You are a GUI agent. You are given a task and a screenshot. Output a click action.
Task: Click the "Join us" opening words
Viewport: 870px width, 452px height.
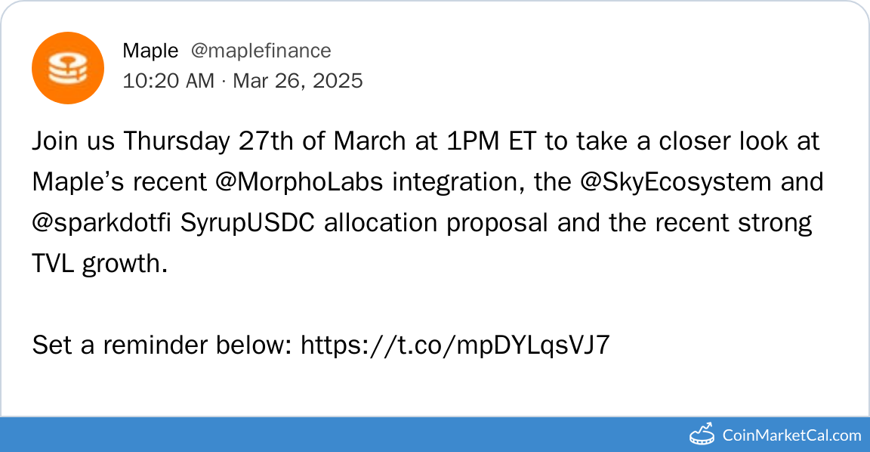pos(74,141)
